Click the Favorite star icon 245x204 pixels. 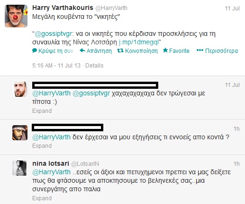pyautogui.click(x=165, y=50)
